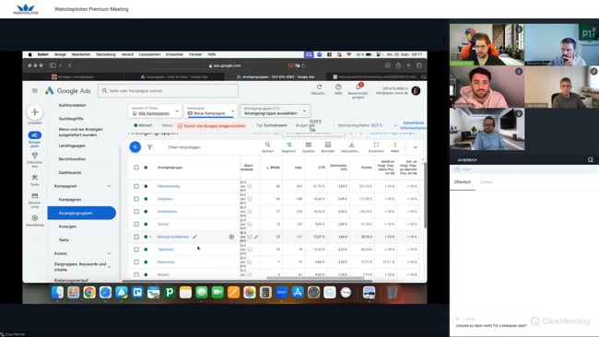Open the Segment tool in table toolbar
Screen dimensions: 599x337
[288, 145]
